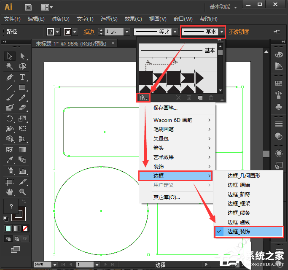Switch paint mode to Gradient

pyautogui.click(x=17, y=228)
